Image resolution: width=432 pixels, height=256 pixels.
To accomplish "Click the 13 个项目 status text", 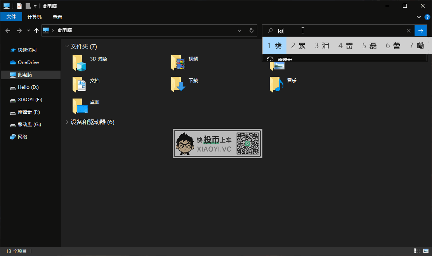I will [16, 251].
